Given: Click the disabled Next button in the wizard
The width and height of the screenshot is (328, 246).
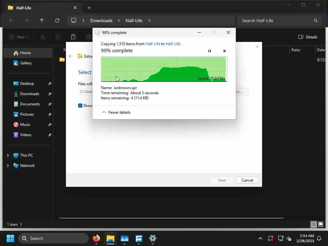Looking at the screenshot, I should pyautogui.click(x=222, y=180).
